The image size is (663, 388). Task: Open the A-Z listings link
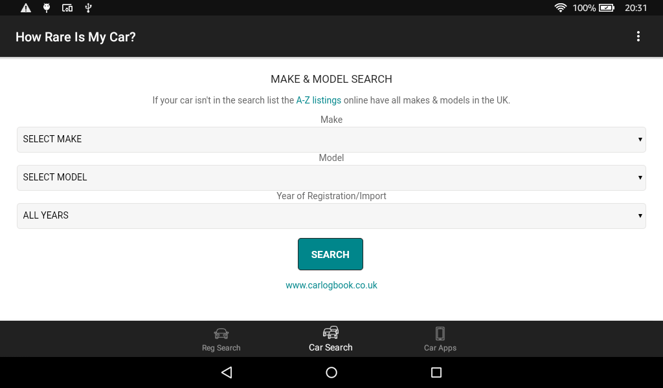pos(319,100)
